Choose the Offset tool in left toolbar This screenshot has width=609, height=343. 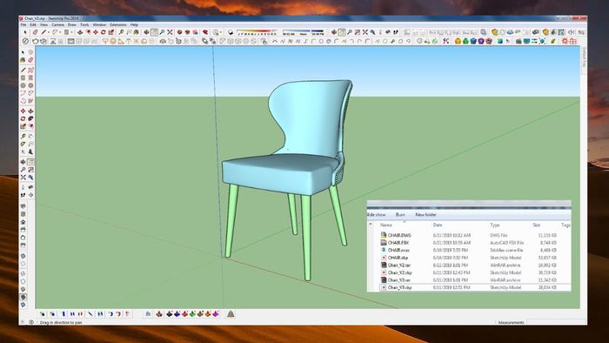[x=30, y=126]
